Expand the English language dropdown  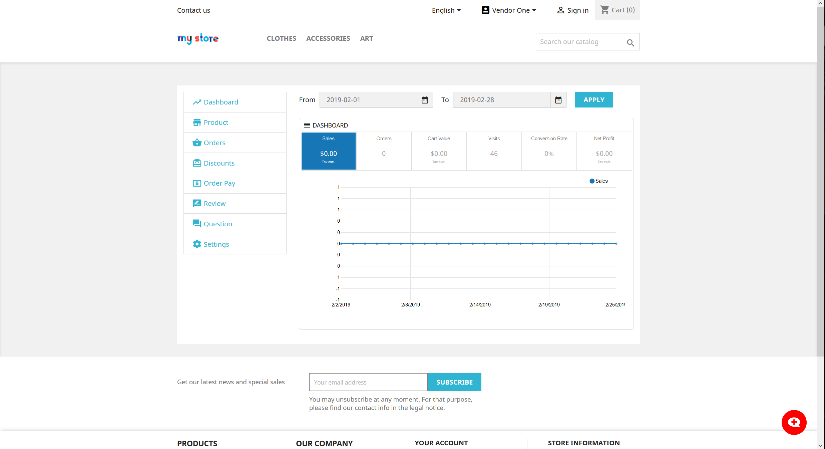pos(446,10)
